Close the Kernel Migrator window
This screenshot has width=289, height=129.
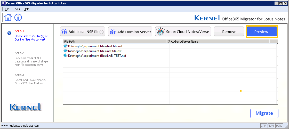285,3
